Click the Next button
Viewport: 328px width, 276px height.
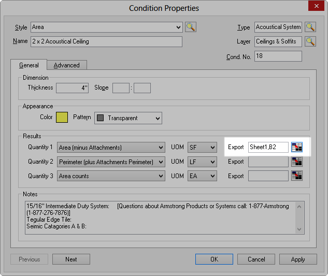coord(71,259)
